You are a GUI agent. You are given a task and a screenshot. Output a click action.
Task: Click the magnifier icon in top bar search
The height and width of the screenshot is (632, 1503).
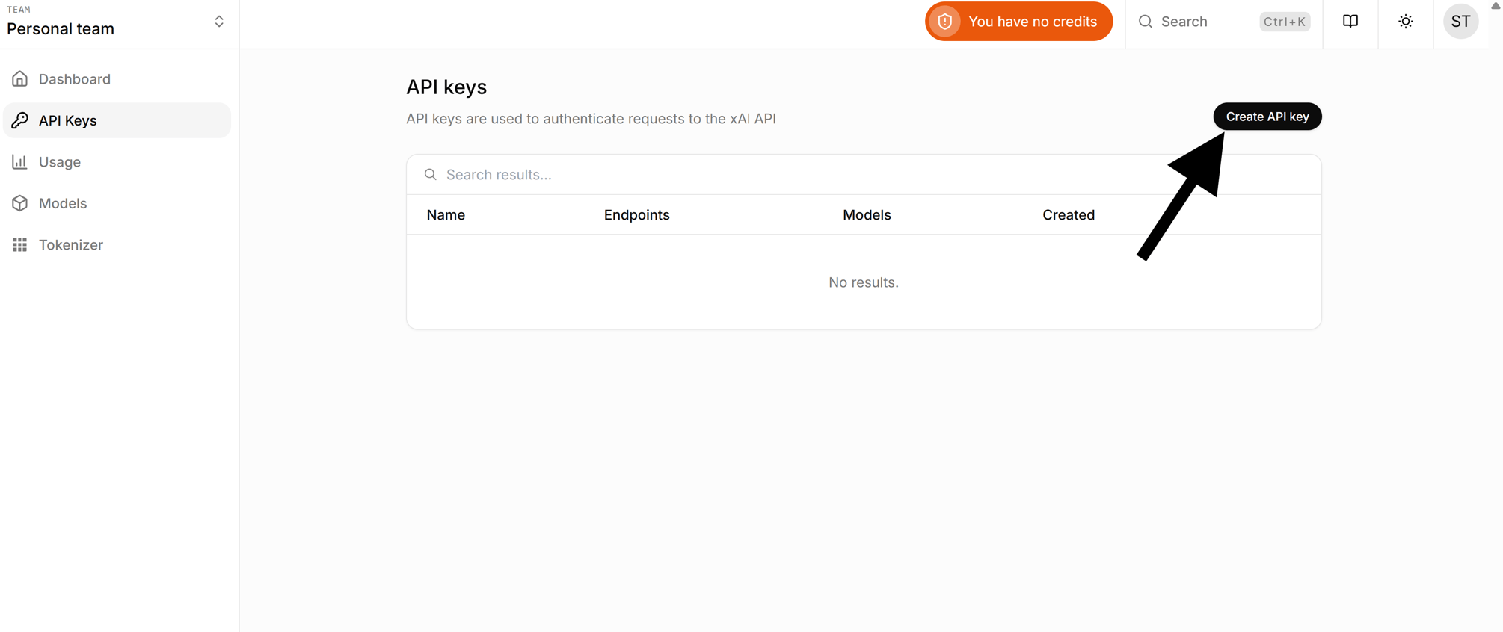coord(1146,22)
